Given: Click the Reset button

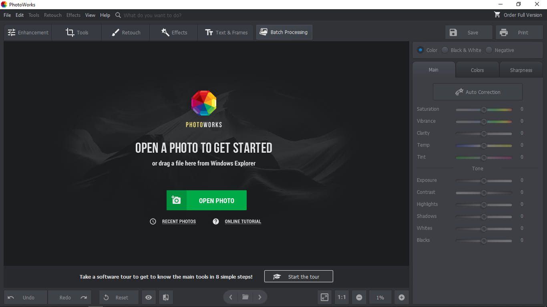Looking at the screenshot, I should pyautogui.click(x=119, y=297).
